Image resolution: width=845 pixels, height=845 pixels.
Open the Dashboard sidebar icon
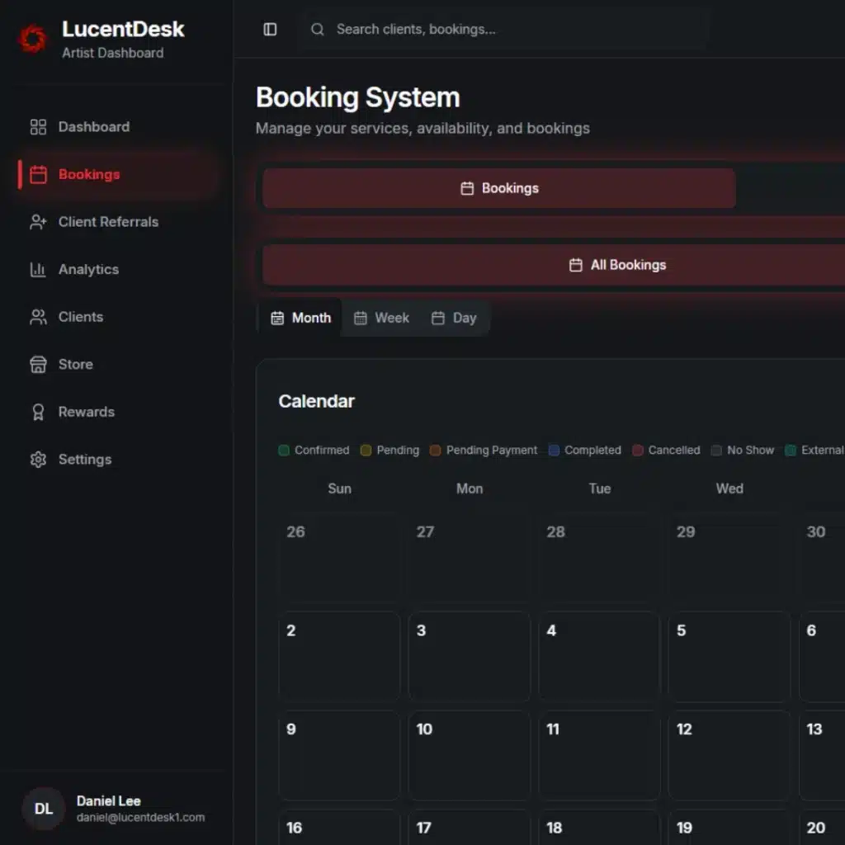[x=38, y=127]
